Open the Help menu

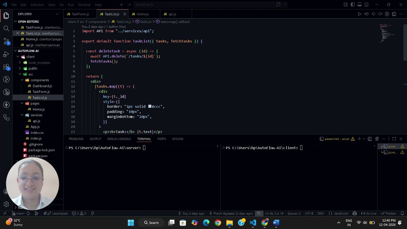98,5
